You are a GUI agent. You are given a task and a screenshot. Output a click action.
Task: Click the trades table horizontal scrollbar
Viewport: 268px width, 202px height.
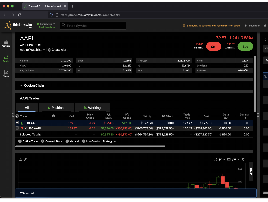coord(90,146)
